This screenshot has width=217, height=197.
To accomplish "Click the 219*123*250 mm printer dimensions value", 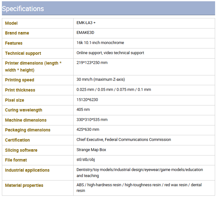I will click(92, 63).
